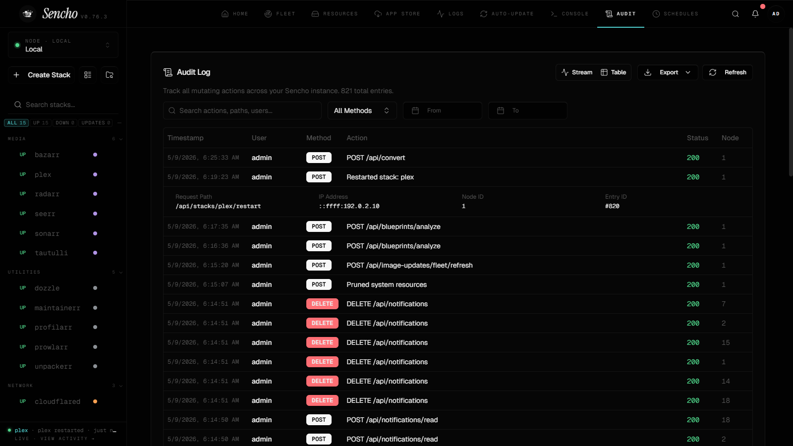This screenshot has height=446, width=793.
Task: Click the calendar icon in From field
Action: point(415,111)
